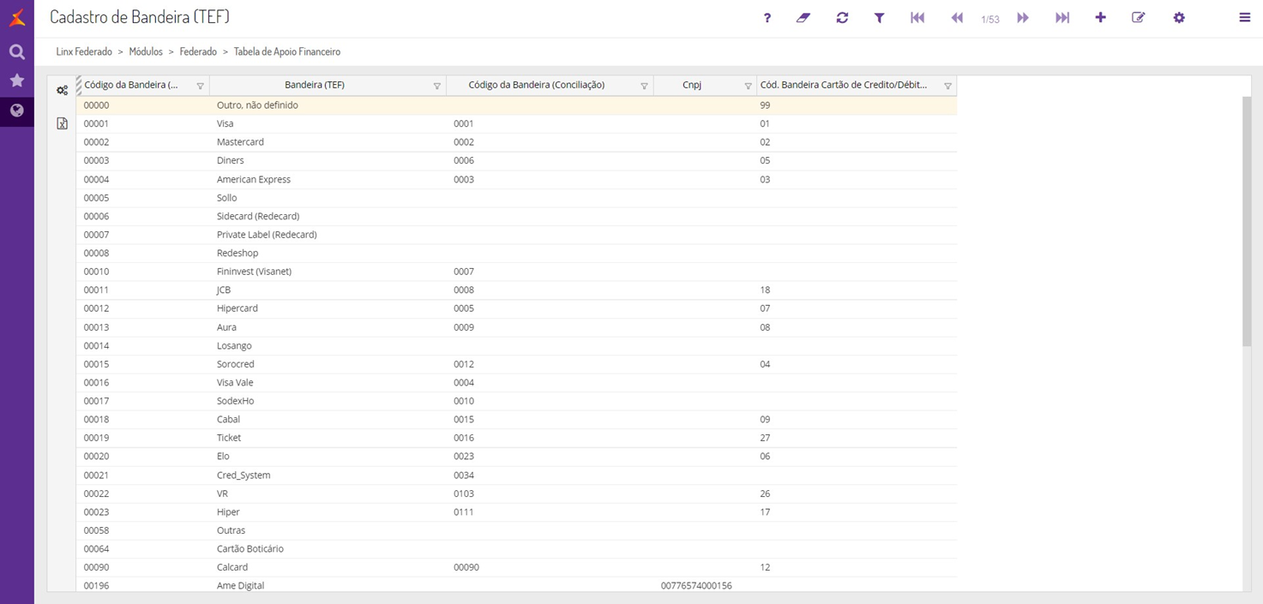
Task: Navigate to Módulos breadcrumb
Action: [x=146, y=51]
